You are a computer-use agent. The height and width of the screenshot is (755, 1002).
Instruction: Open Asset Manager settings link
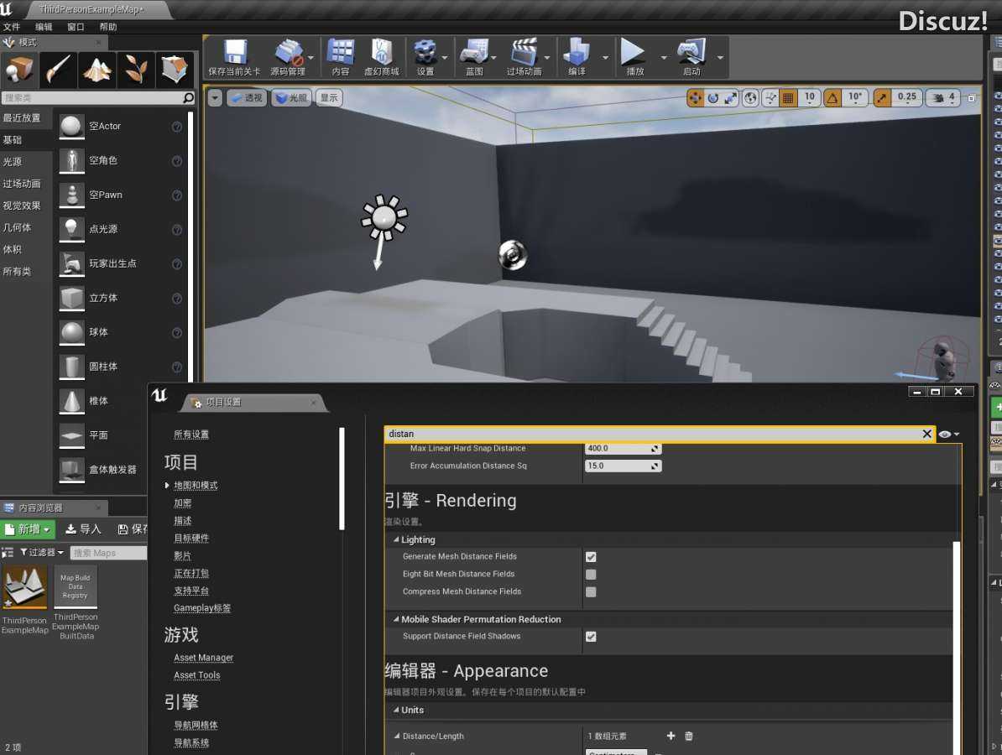[203, 658]
